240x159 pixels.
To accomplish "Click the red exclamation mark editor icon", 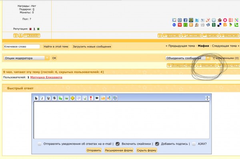I will 91,98.
